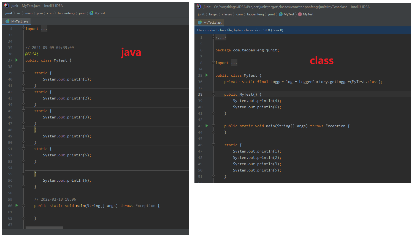Click the horizontal scrollbar in java editor

point(44,228)
